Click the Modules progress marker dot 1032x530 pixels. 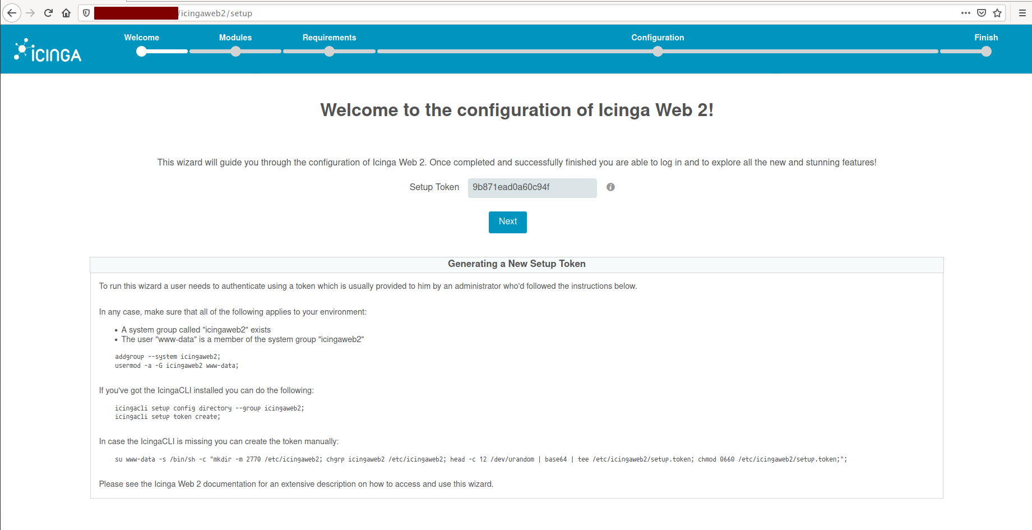coord(236,52)
